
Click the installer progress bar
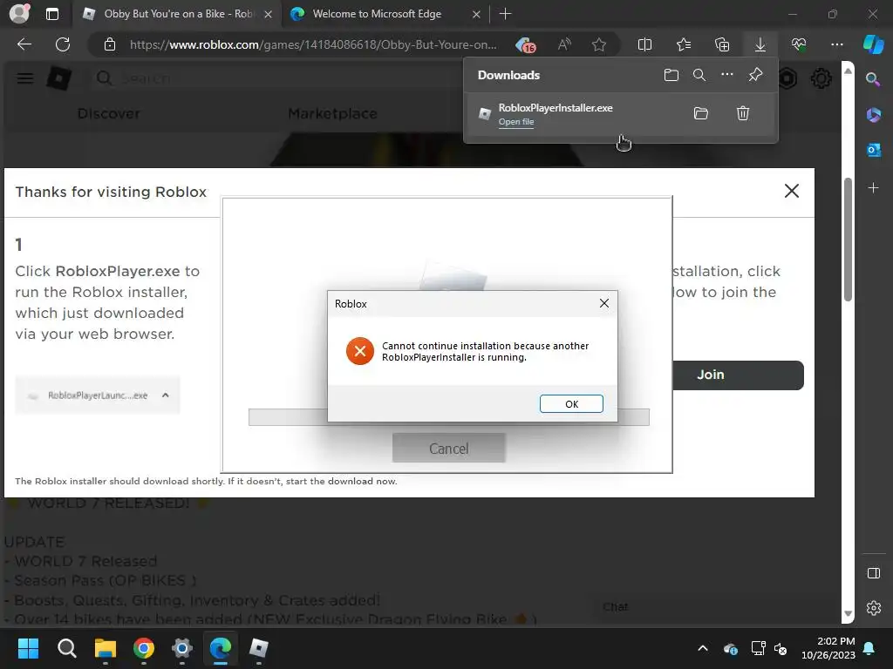pyautogui.click(x=449, y=417)
